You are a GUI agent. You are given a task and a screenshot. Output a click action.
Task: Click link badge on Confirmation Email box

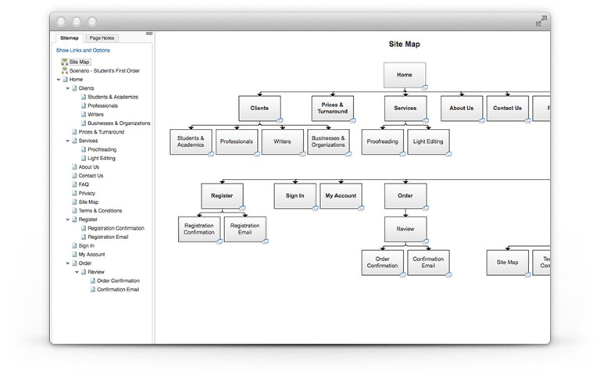pos(449,275)
